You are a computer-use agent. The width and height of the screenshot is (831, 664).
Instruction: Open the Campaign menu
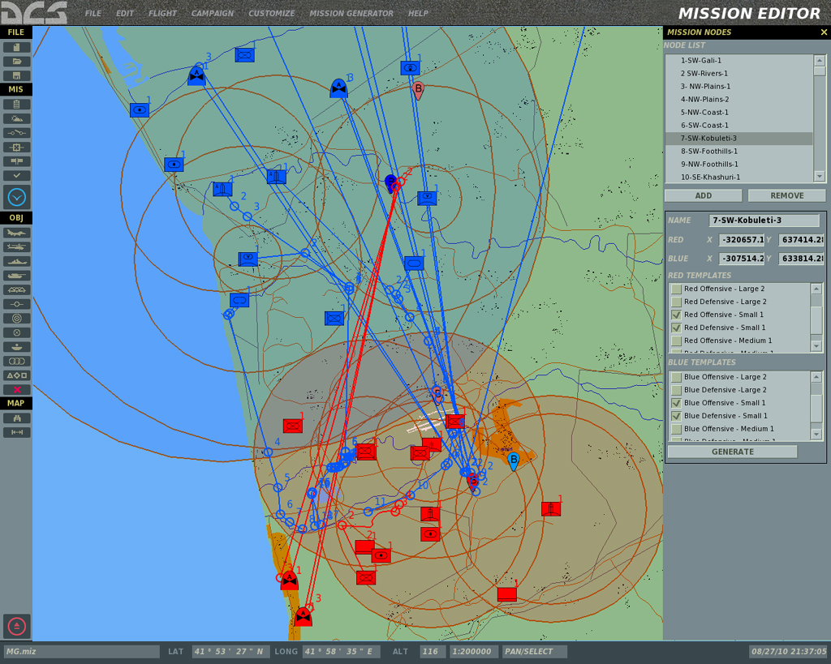coord(212,14)
